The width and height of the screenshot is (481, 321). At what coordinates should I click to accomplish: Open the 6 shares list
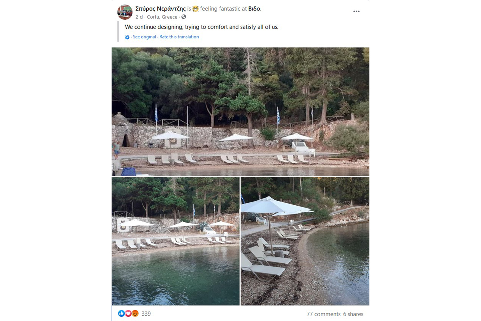(353, 314)
